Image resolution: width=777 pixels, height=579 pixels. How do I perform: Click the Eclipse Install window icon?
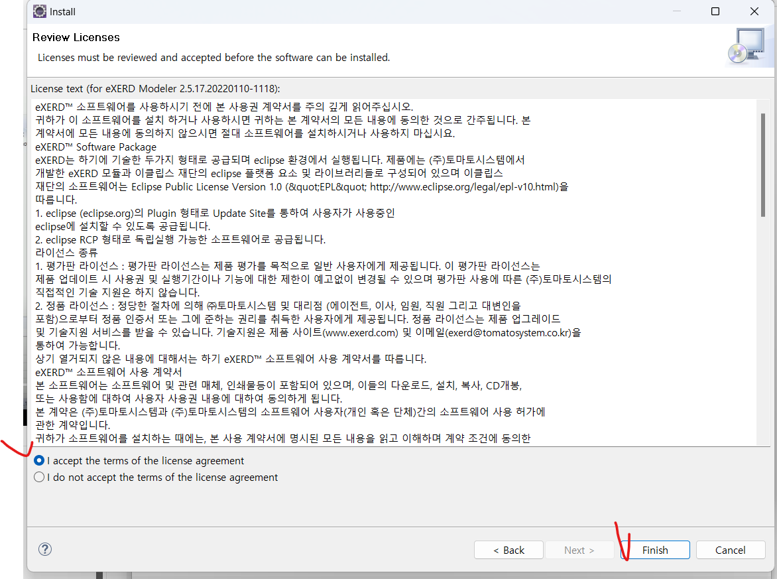point(40,11)
